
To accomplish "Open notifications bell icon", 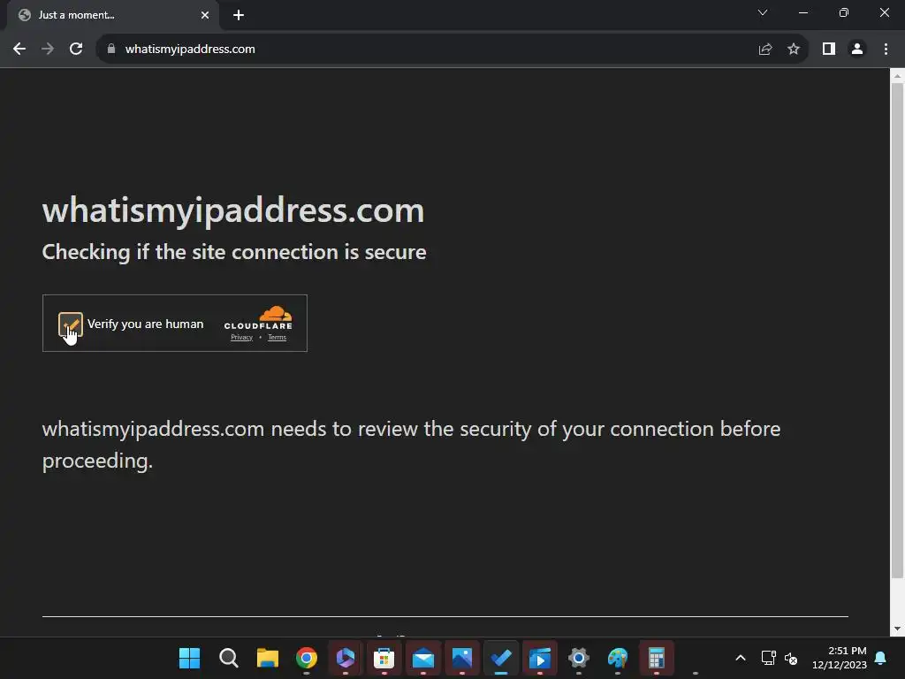I will (881, 658).
